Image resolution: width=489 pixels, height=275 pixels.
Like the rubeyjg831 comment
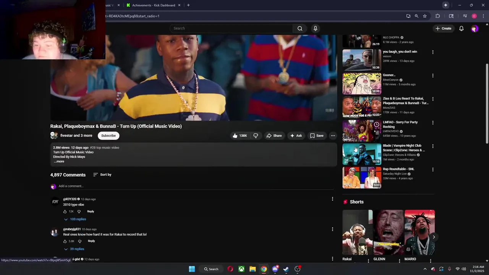point(65,241)
